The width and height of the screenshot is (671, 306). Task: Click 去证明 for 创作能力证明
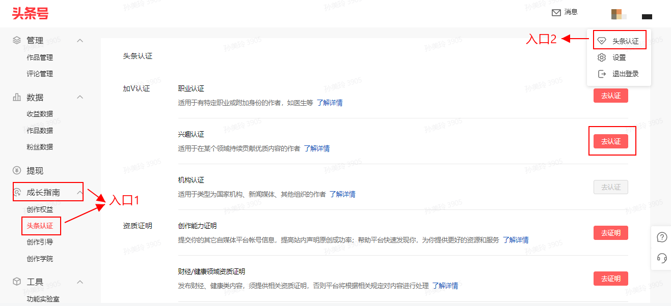point(611,233)
